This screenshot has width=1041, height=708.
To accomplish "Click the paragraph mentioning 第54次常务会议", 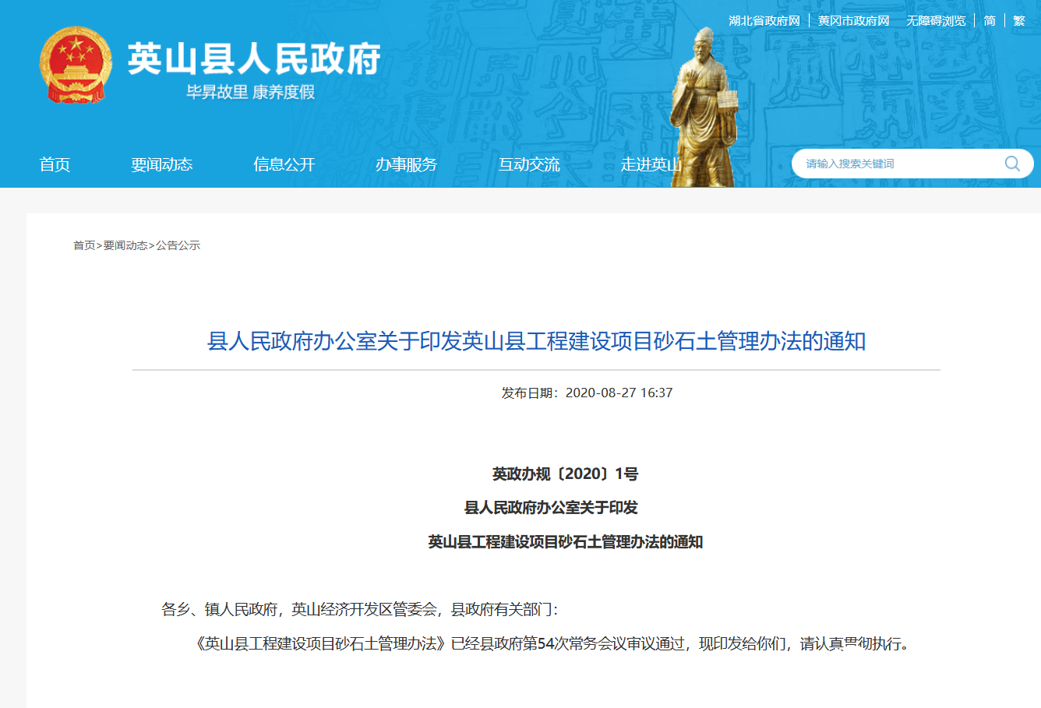I will point(552,644).
